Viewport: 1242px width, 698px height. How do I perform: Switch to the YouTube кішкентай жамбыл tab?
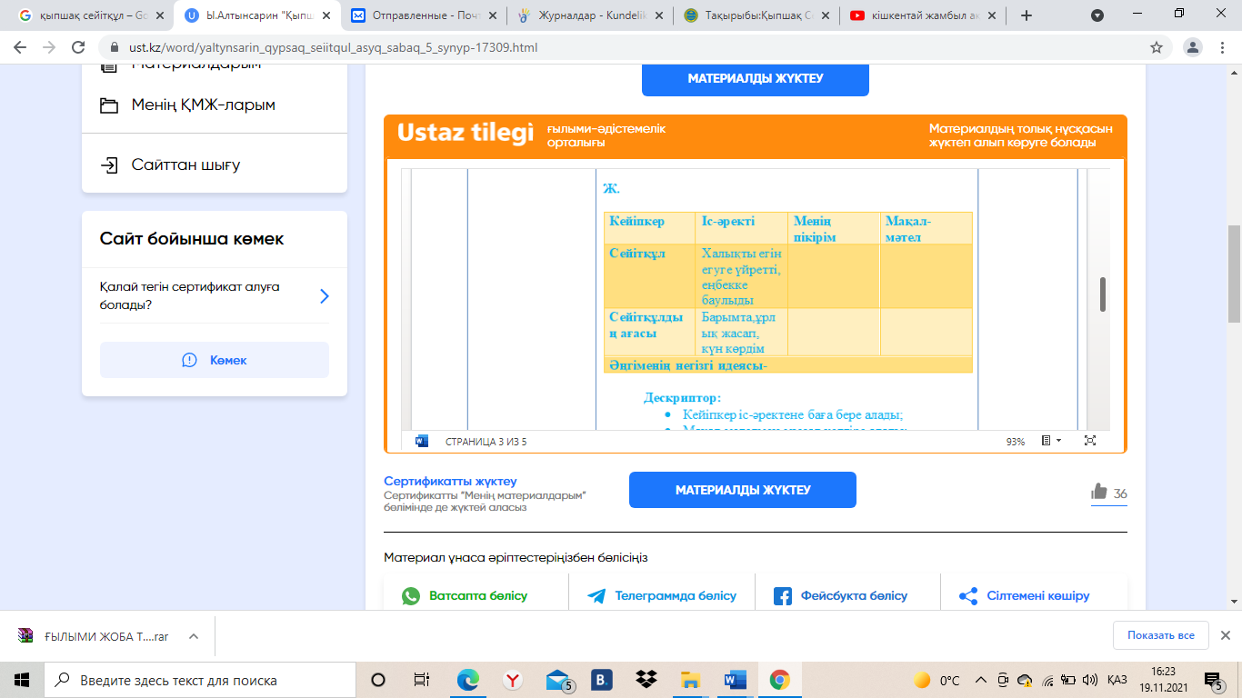point(925,15)
